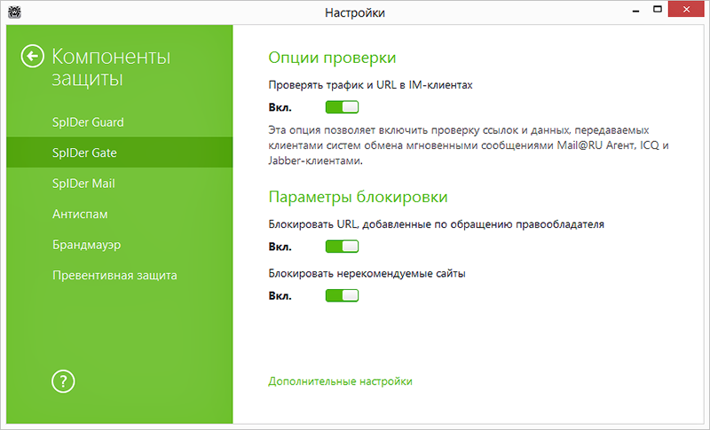The height and width of the screenshot is (430, 710).
Task: Select SpIDer Gate in sidebar
Action: (120, 152)
